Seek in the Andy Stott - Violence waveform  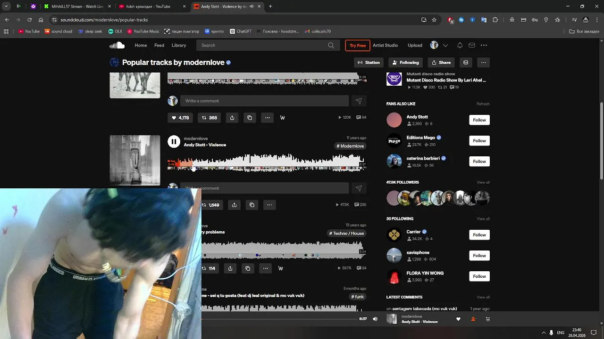(x=267, y=163)
